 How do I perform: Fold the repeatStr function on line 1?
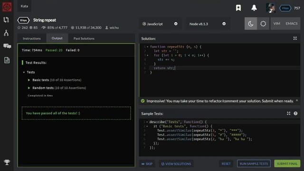[148, 47]
